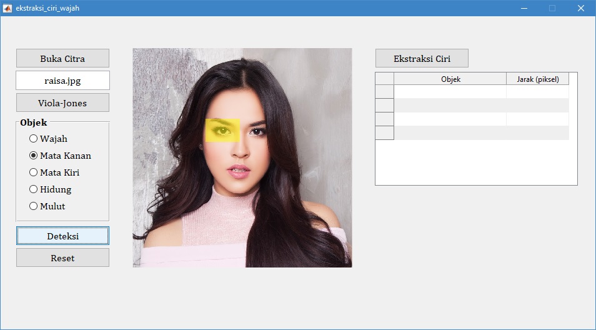
Task: Select the Wajah radio button
Action: pos(48,139)
